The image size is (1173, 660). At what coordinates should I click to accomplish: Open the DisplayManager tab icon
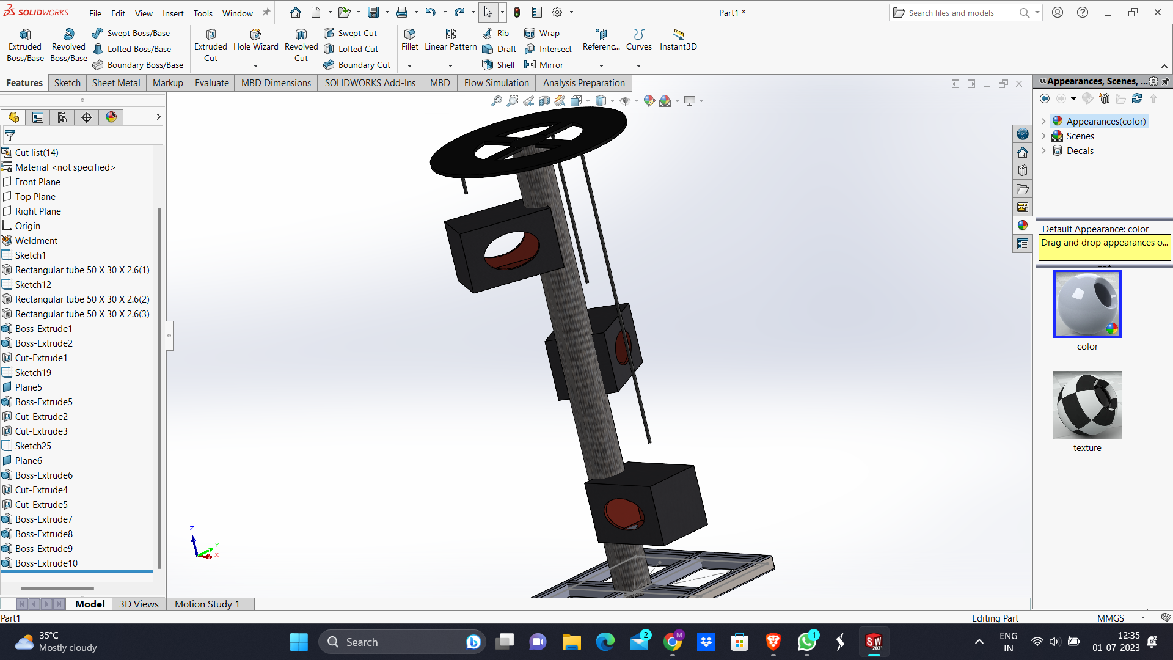111,117
